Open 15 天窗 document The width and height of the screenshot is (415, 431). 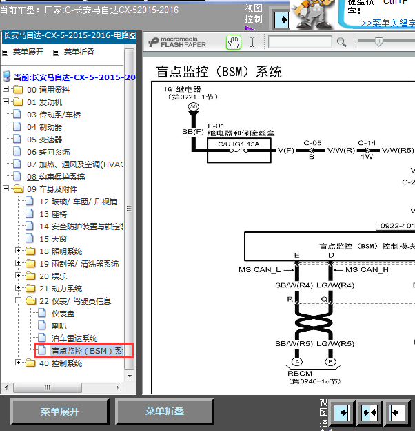tap(53, 239)
